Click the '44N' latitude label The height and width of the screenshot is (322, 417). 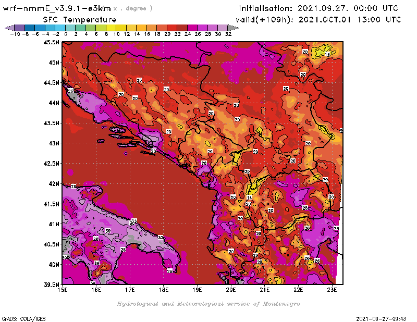[x=54, y=103]
